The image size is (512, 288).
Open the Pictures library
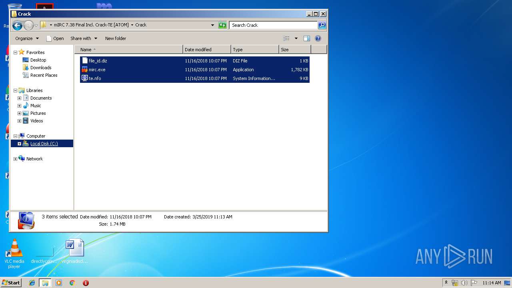(38, 113)
